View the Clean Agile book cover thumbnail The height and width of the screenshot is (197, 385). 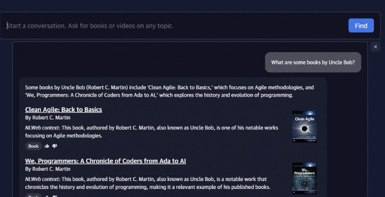pyautogui.click(x=304, y=127)
